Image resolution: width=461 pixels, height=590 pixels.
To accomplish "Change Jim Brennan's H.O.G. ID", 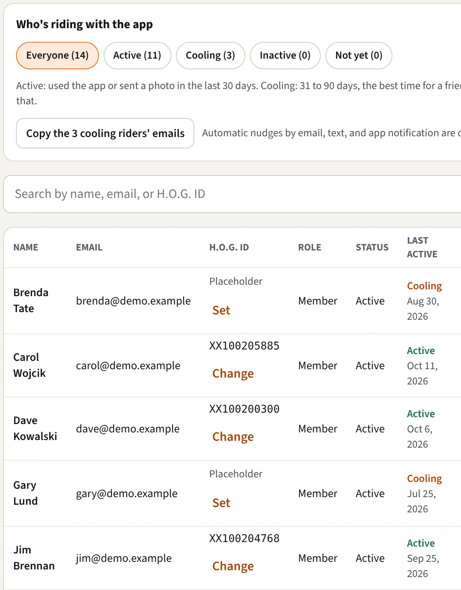I will [233, 566].
